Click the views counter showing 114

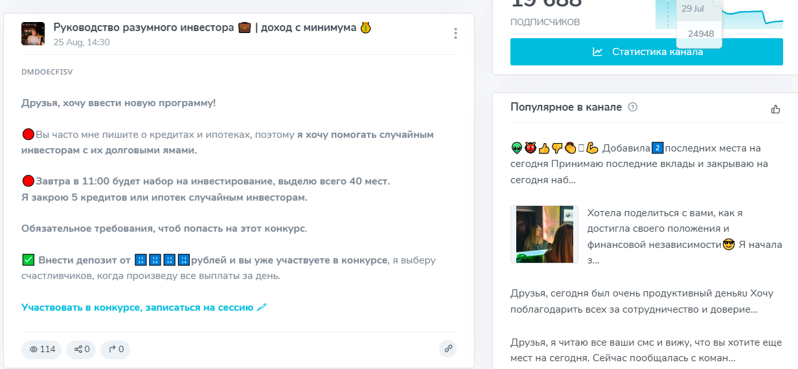click(x=41, y=350)
